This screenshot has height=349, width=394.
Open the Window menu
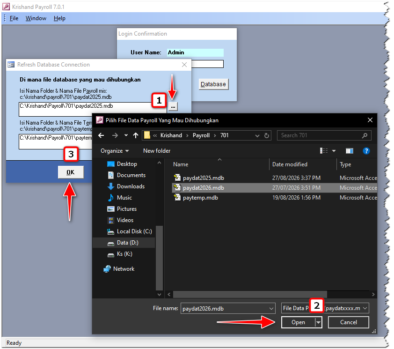pos(36,18)
